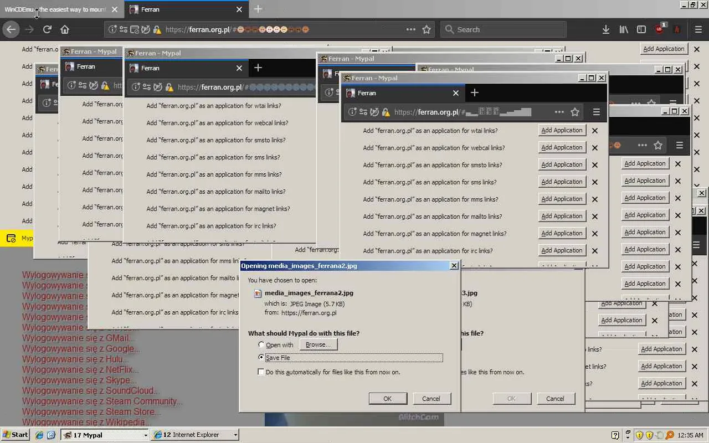Click the text 'Wylogowywanie się z Wikipedia...'

coord(86,423)
